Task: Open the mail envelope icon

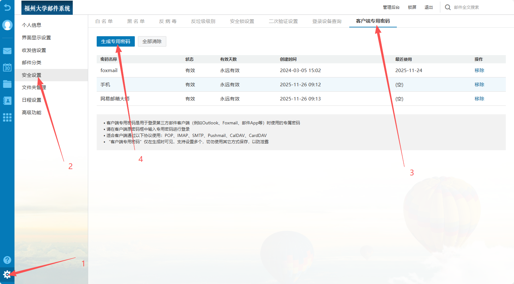Action: coord(7,51)
